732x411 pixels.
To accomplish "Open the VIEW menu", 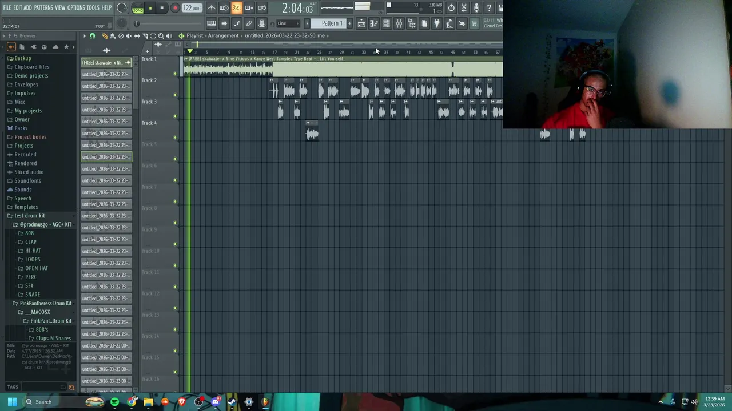I will [x=60, y=8].
